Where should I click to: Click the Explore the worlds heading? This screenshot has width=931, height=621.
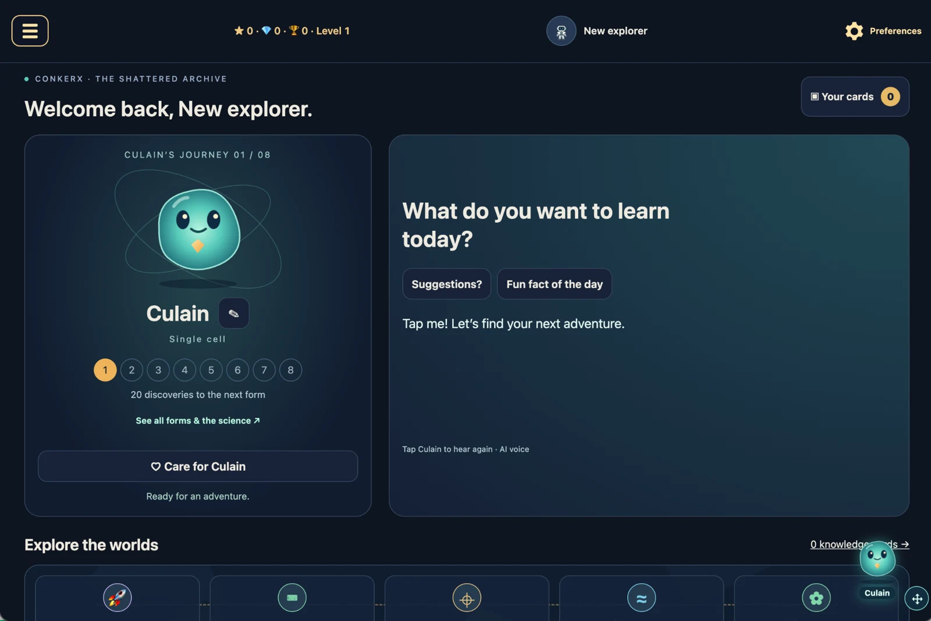91,545
